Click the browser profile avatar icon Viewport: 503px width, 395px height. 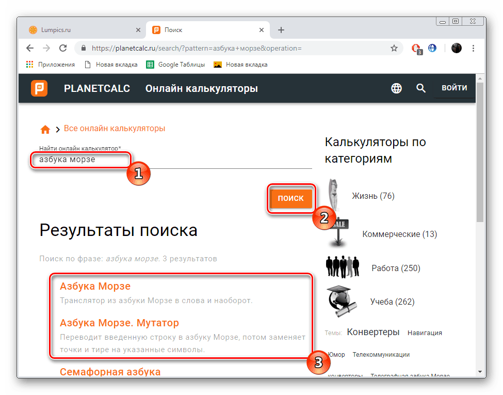pos(456,48)
